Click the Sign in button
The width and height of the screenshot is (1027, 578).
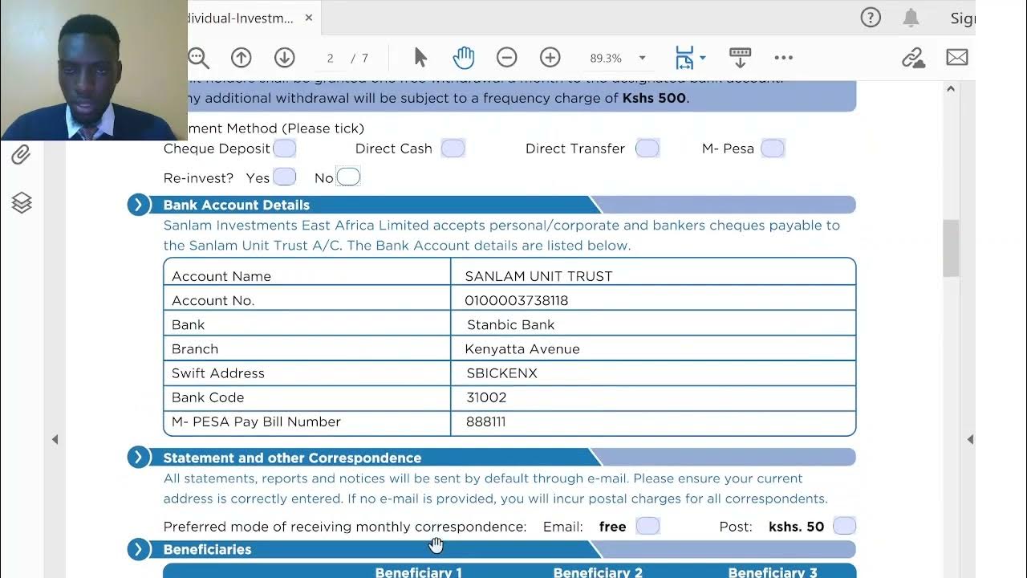pyautogui.click(x=962, y=18)
